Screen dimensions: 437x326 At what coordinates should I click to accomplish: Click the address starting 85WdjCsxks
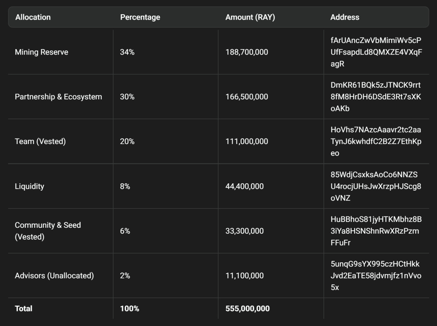[376, 186]
